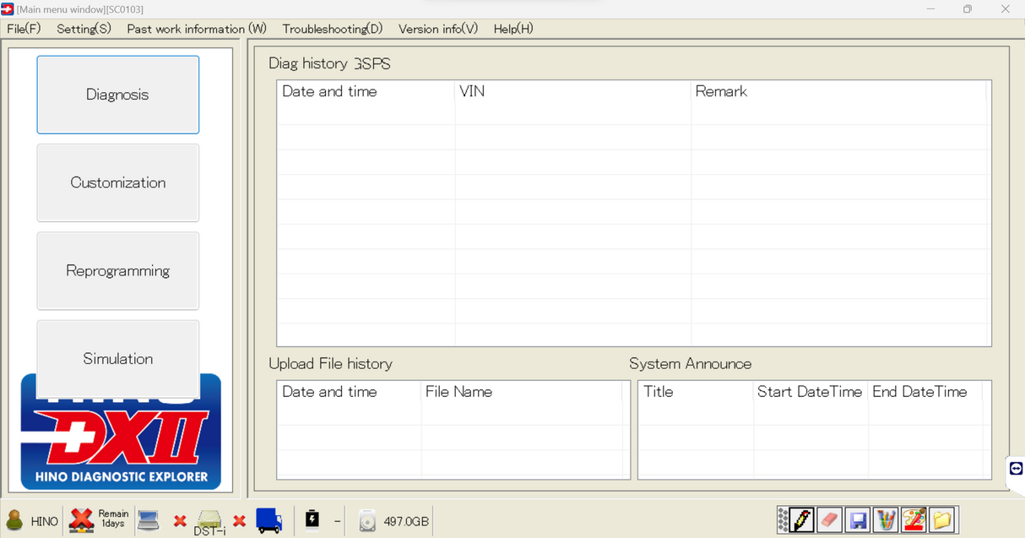Click the laptop computer status icon
The width and height of the screenshot is (1025, 538).
[x=149, y=520]
